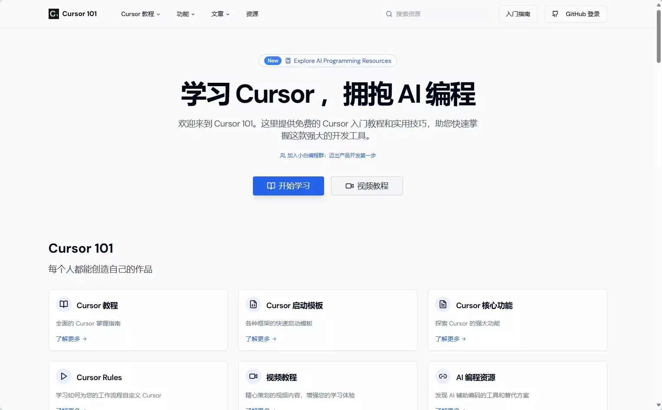Click the New badge
This screenshot has height=410, width=662.
pyautogui.click(x=273, y=61)
